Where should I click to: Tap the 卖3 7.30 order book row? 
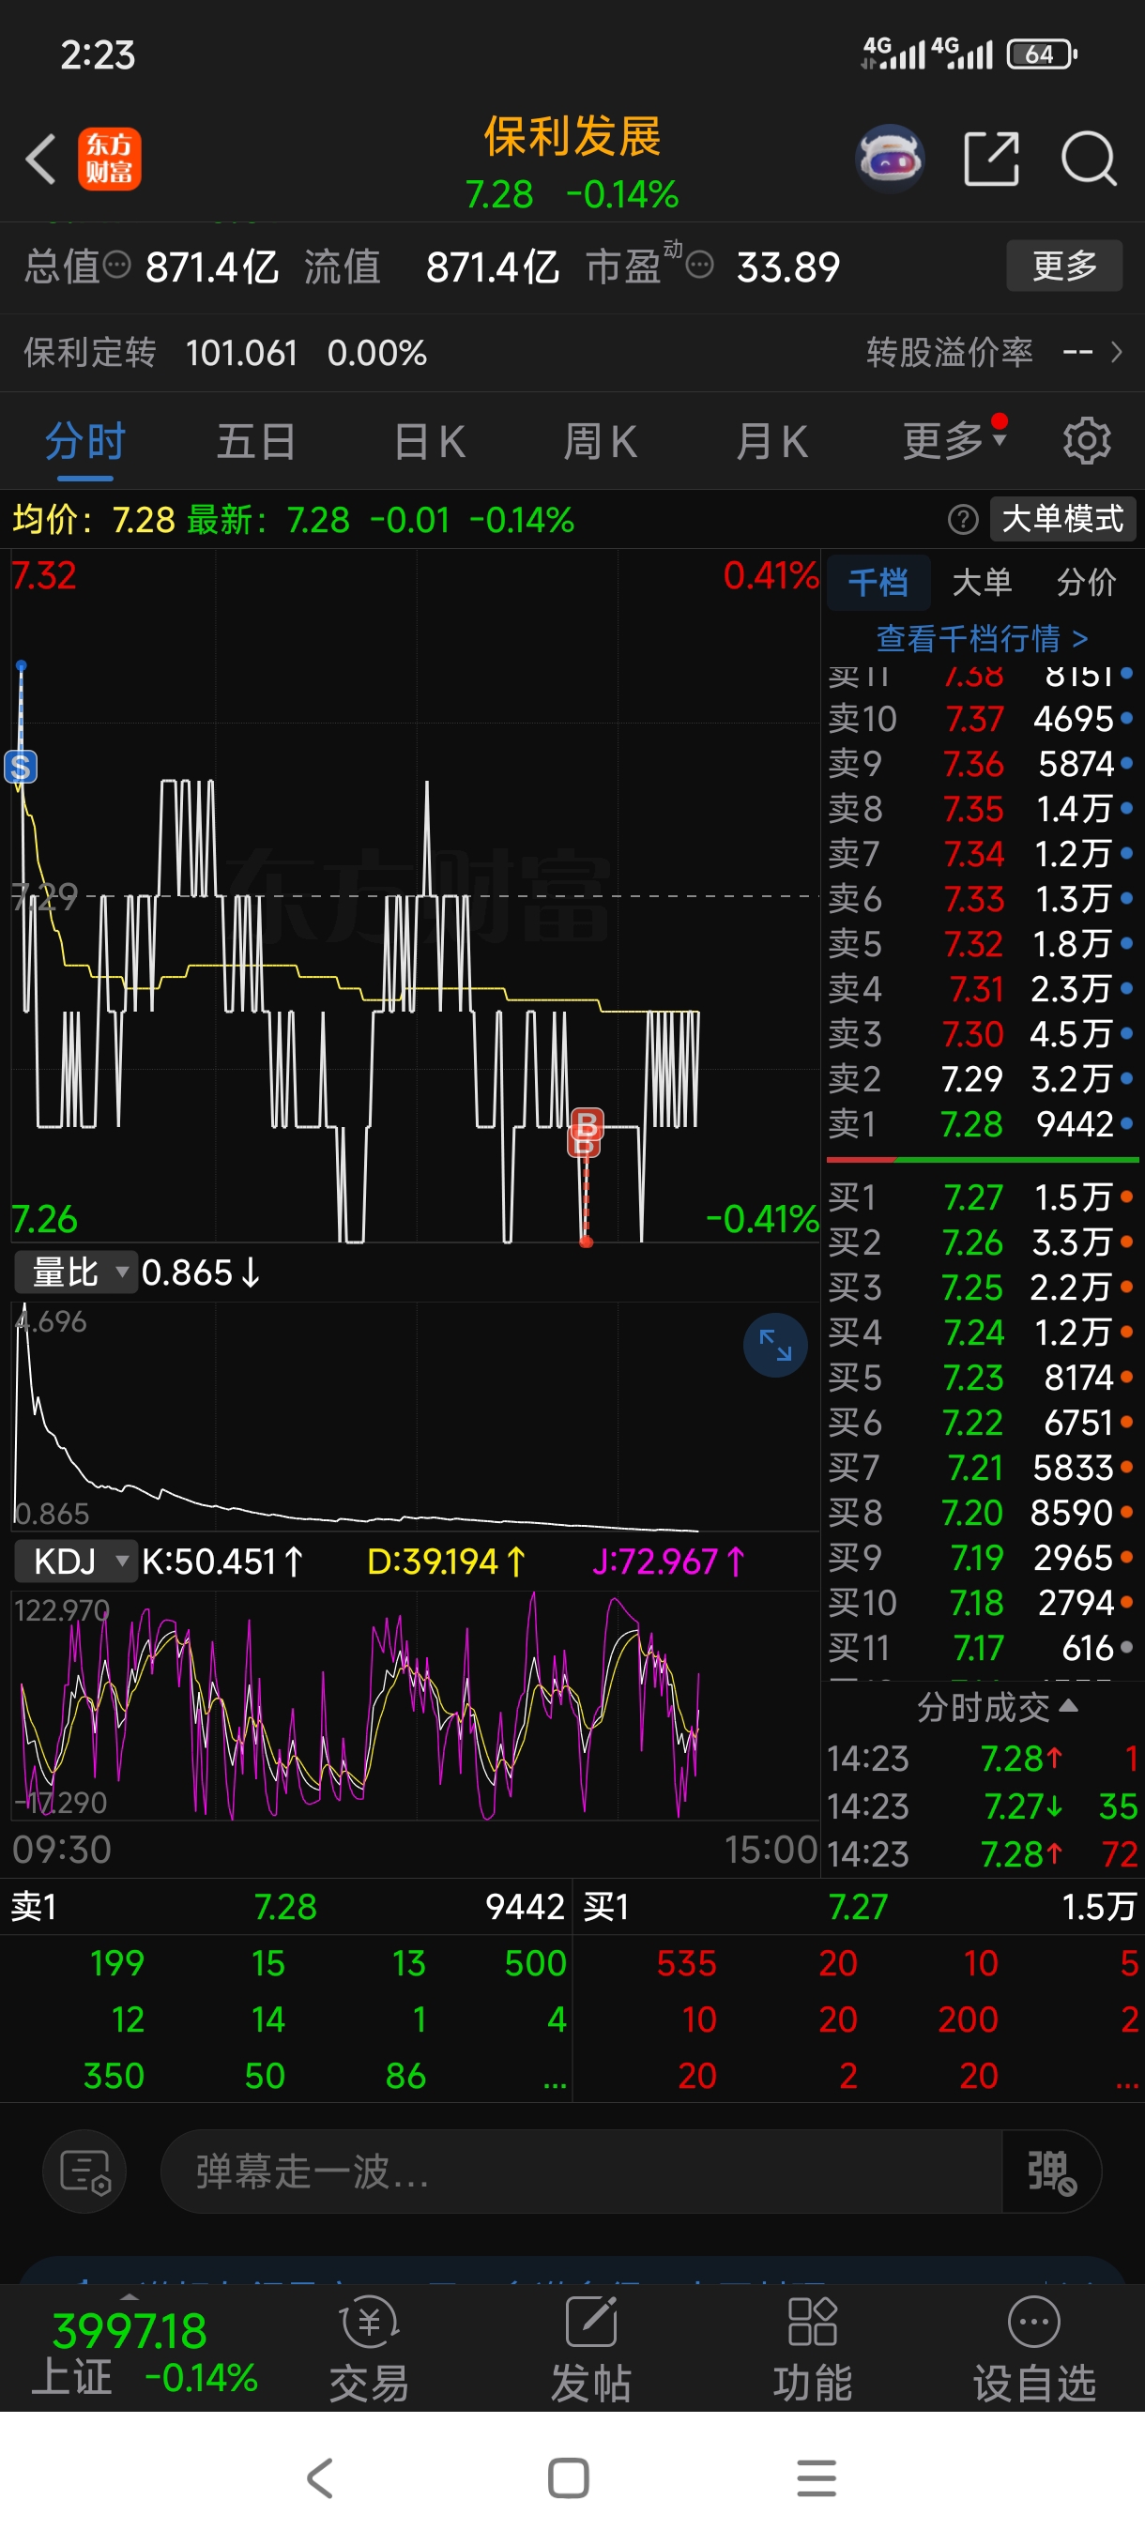tap(981, 1033)
